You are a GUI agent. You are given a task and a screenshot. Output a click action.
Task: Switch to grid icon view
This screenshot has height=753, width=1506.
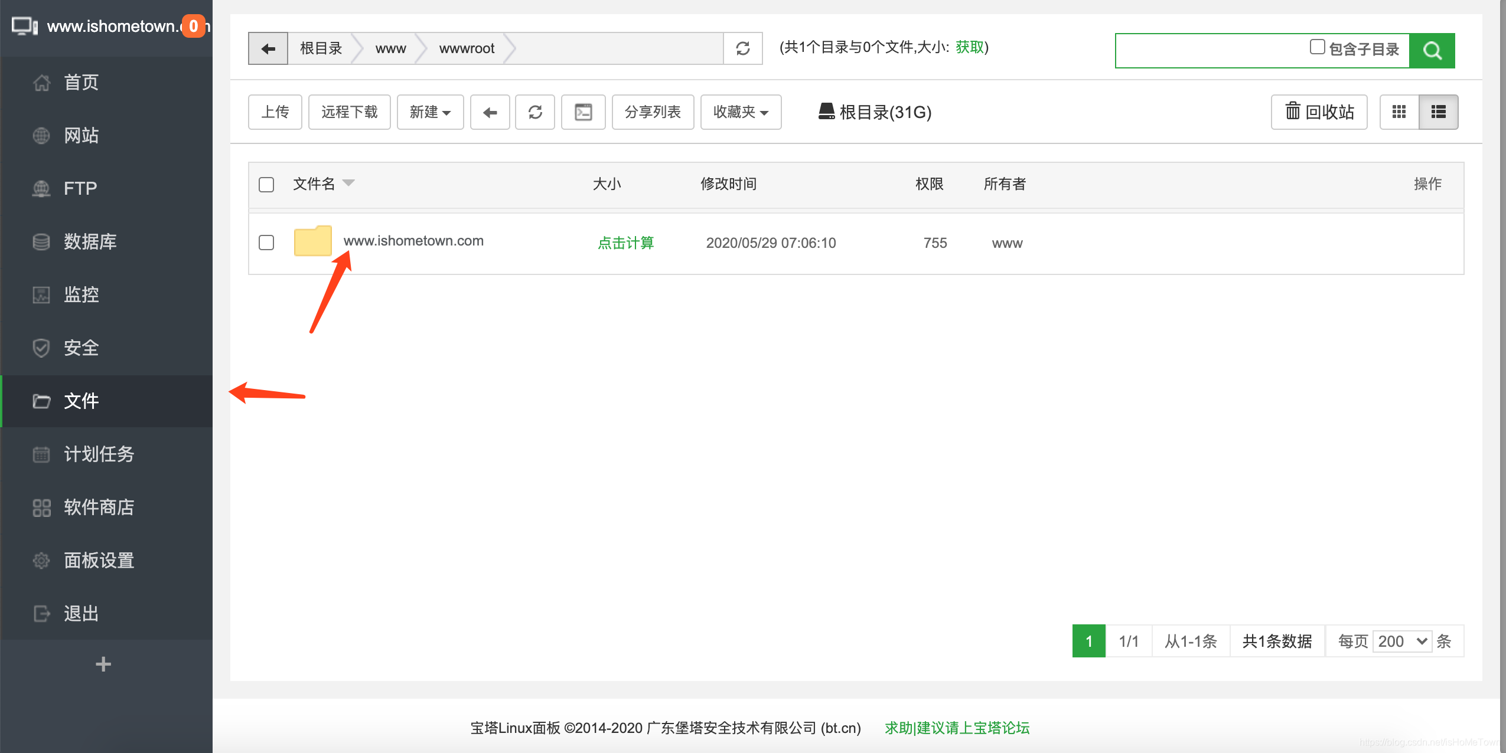click(x=1399, y=112)
